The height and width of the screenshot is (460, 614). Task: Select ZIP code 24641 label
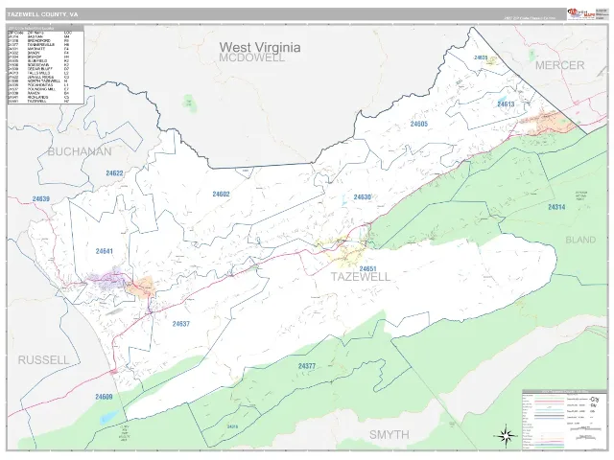click(105, 251)
